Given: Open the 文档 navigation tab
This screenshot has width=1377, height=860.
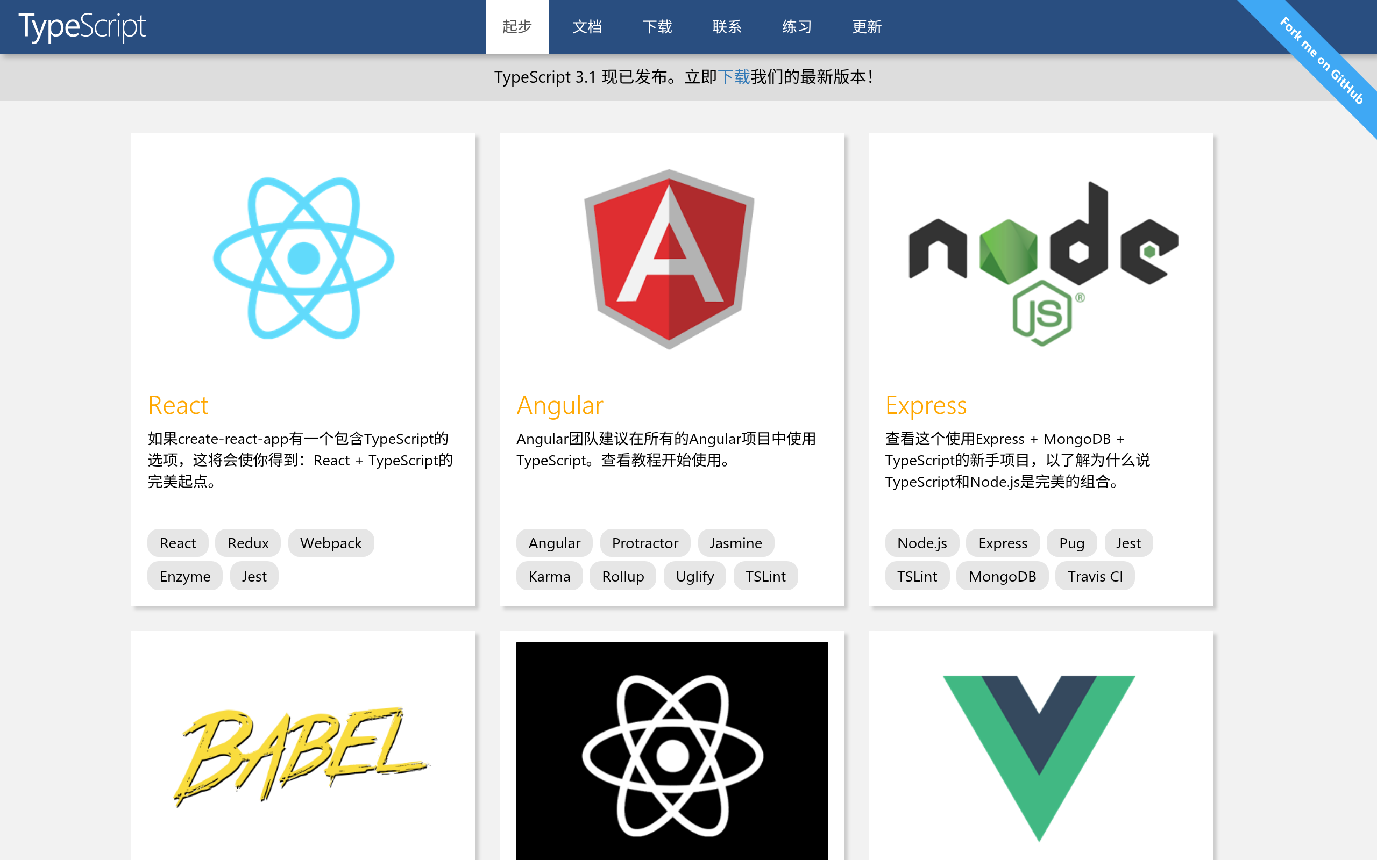Looking at the screenshot, I should pyautogui.click(x=587, y=27).
